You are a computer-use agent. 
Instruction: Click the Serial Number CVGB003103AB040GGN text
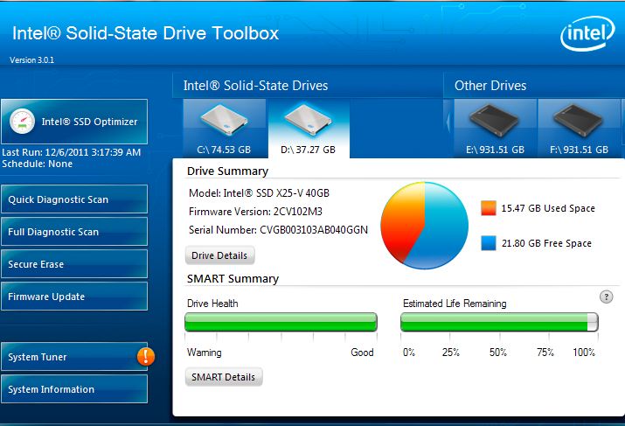(278, 230)
